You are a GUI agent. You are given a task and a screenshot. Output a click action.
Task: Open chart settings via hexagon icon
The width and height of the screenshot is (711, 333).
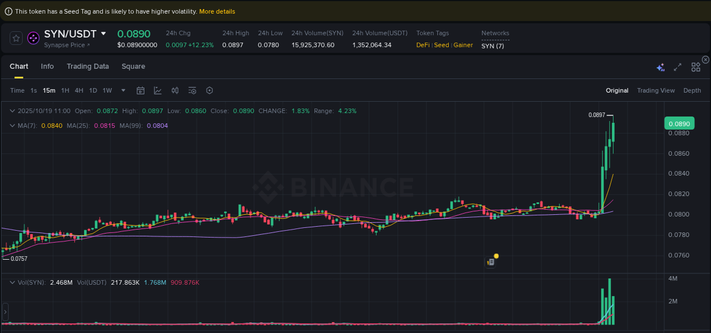(209, 90)
